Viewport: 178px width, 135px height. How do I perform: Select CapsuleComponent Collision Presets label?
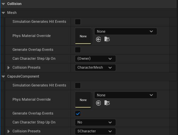coord(26,131)
